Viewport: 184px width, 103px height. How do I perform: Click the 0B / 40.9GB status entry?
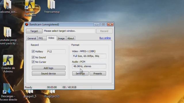pos(69,87)
